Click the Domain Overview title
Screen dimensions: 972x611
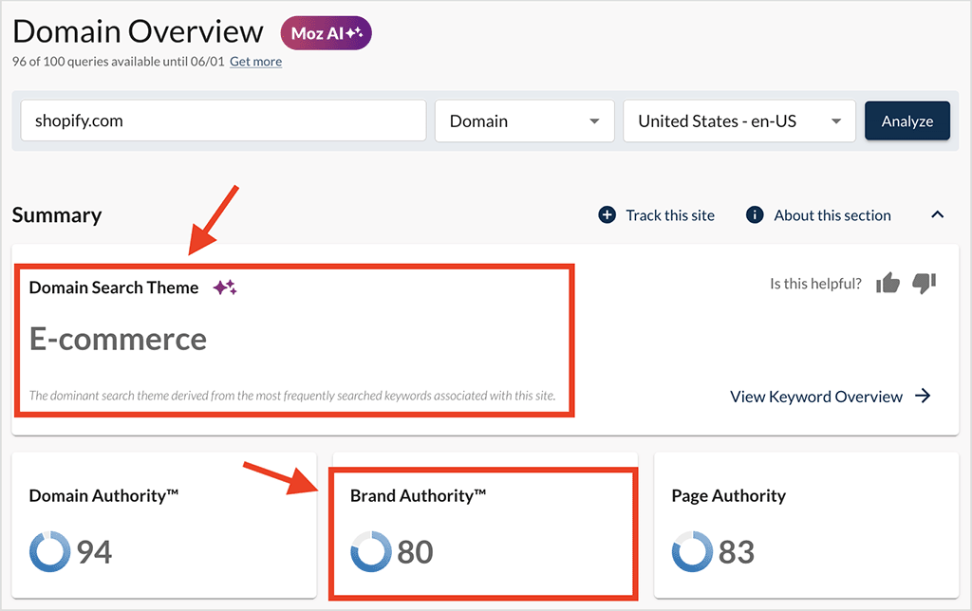(x=139, y=31)
